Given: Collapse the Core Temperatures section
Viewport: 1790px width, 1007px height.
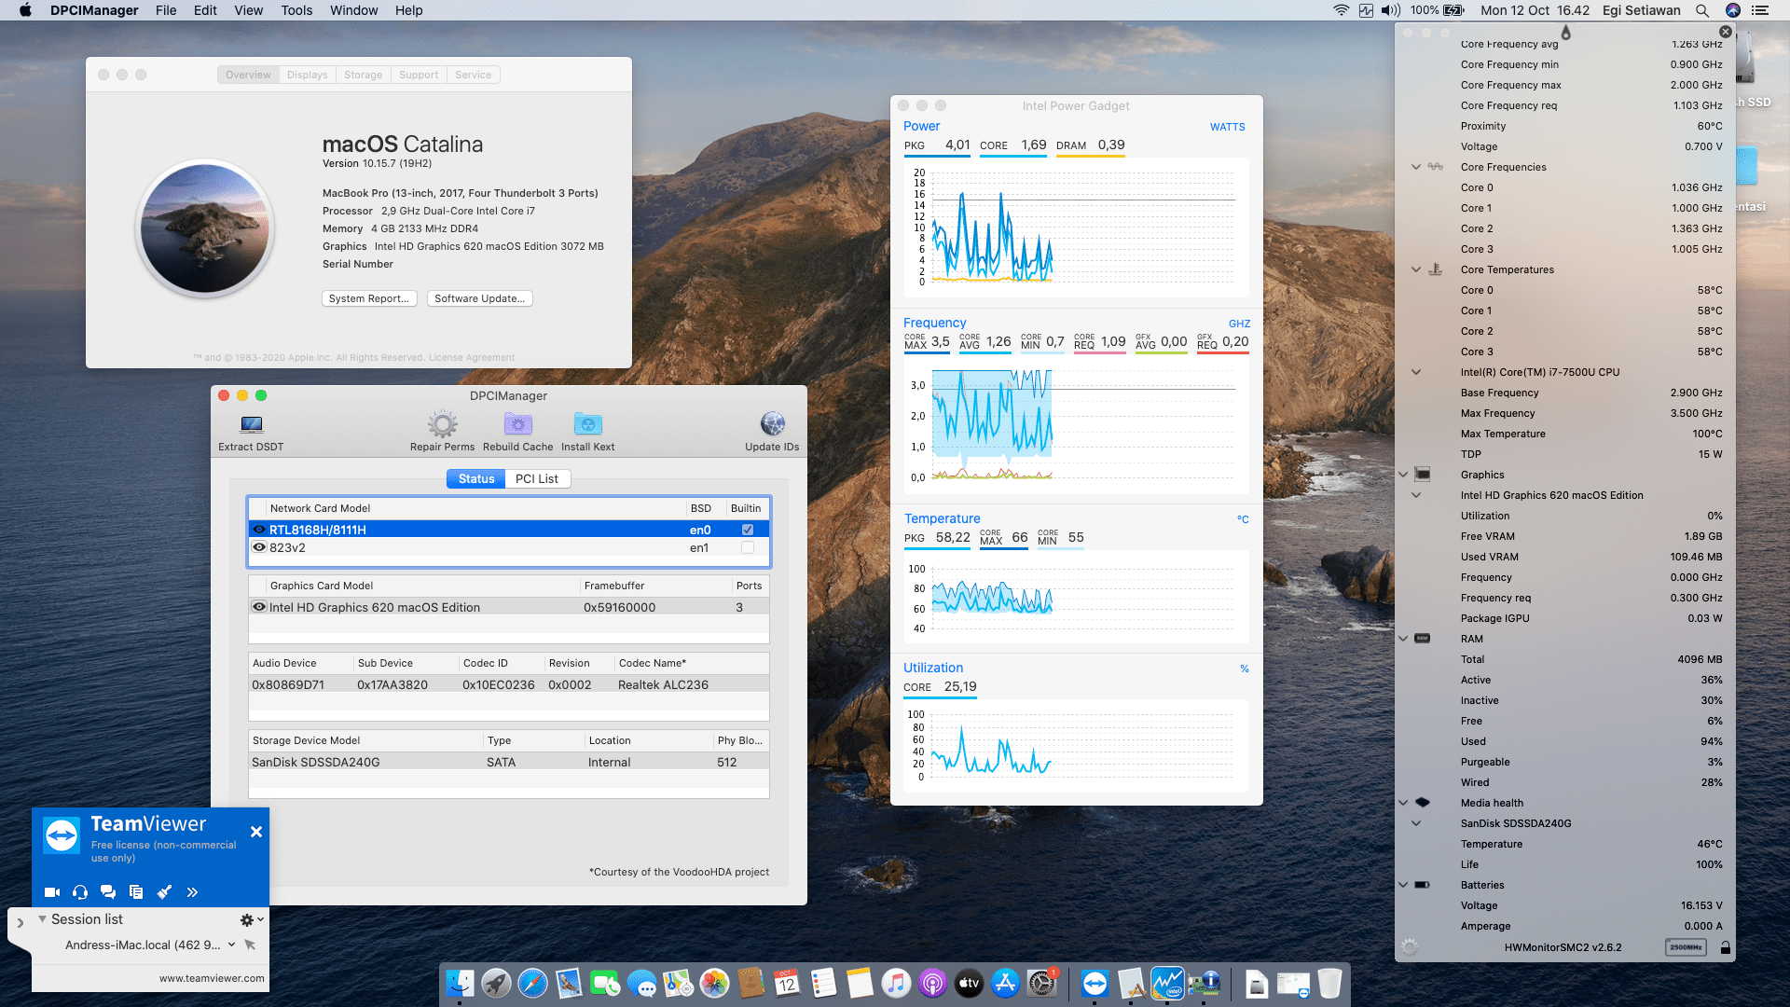Looking at the screenshot, I should (x=1416, y=269).
